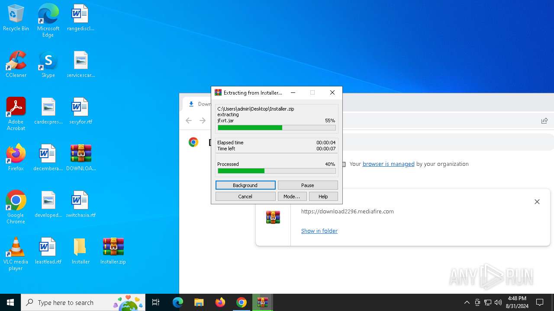This screenshot has width=554, height=311.
Task: Click the 'browser is managed' link in Chrome
Action: (x=388, y=164)
